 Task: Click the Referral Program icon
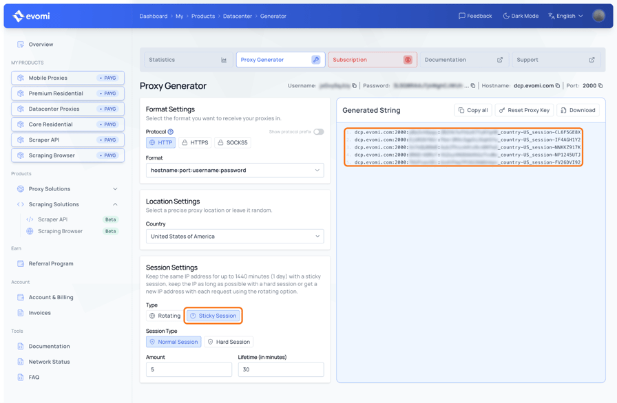21,263
